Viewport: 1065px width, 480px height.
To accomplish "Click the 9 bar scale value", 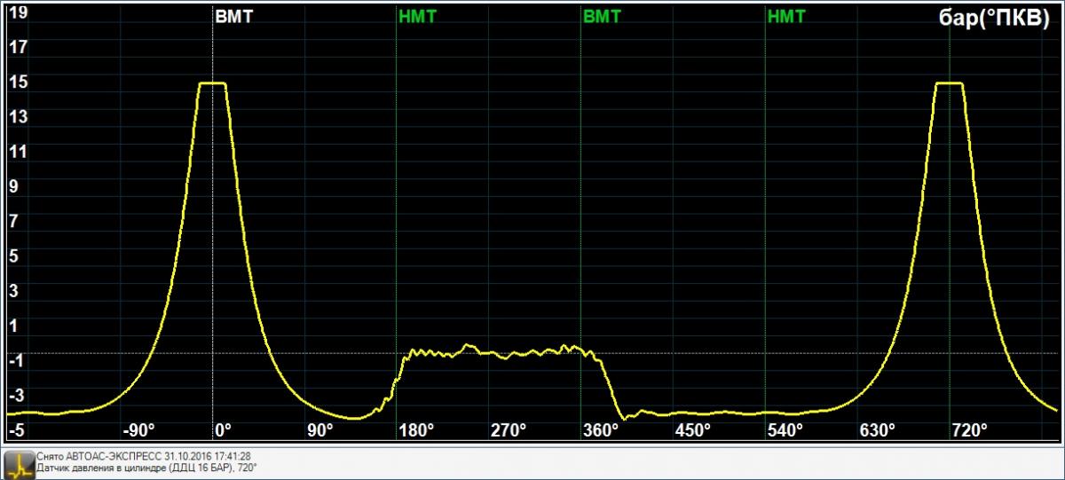I will tap(13, 186).
